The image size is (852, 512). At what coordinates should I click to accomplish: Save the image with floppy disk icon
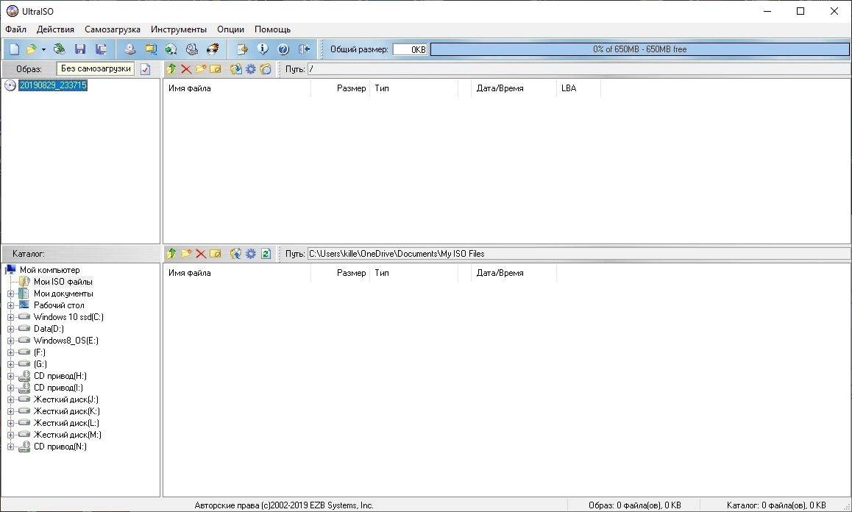(x=80, y=49)
